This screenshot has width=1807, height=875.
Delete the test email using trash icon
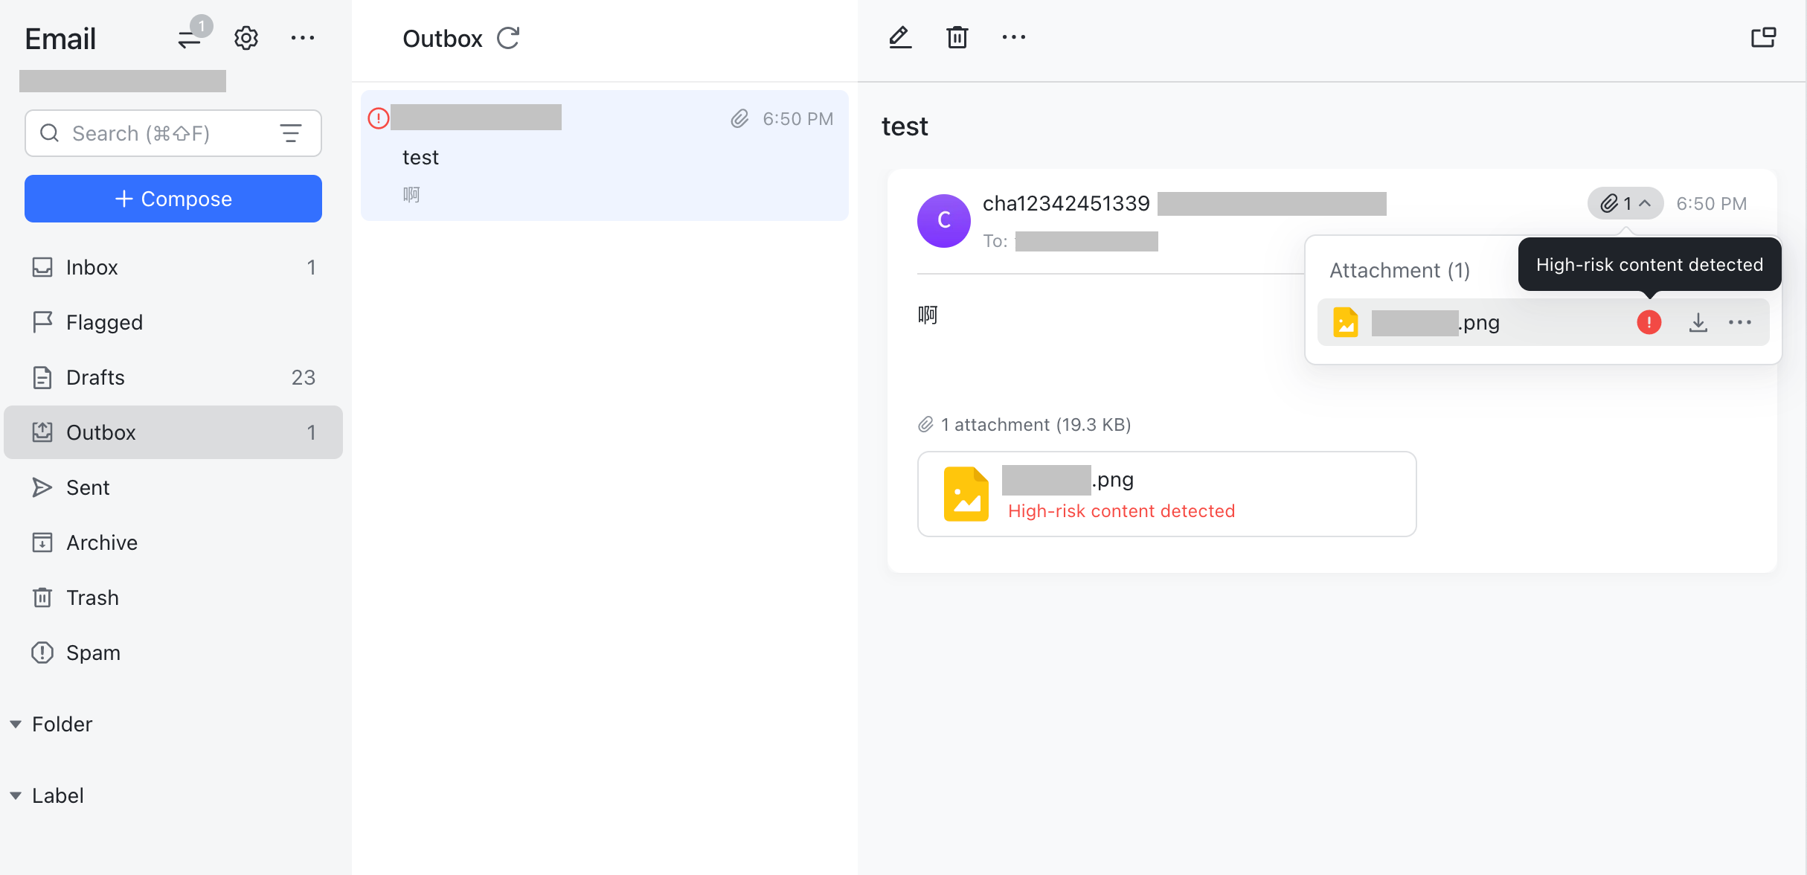click(957, 36)
